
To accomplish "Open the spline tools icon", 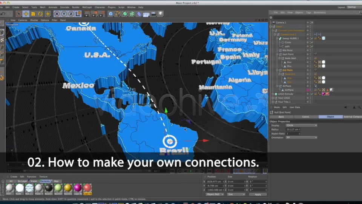I will (118, 14).
